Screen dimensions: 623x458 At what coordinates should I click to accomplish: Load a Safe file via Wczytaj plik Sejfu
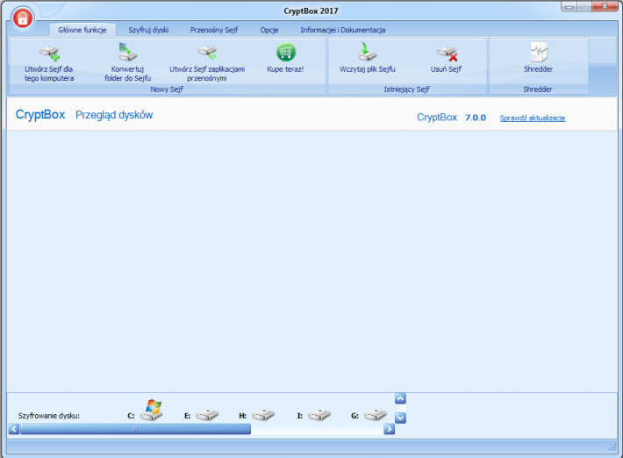367,52
